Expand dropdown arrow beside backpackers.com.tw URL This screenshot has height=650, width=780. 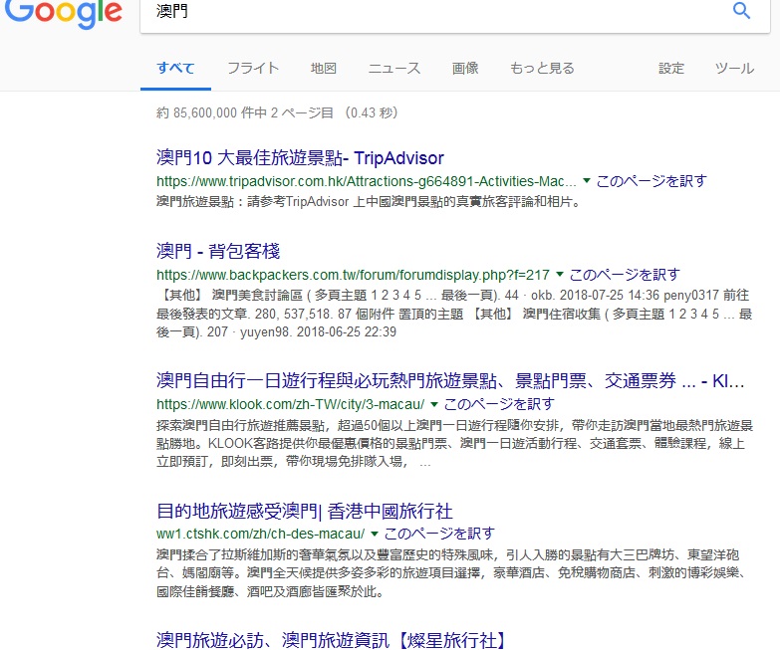tap(560, 274)
